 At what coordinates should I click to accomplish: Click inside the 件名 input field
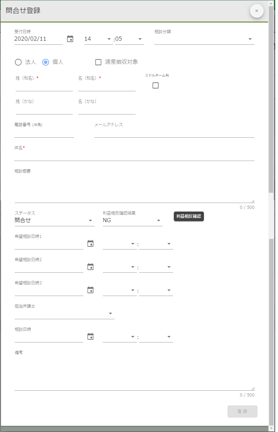133,157
